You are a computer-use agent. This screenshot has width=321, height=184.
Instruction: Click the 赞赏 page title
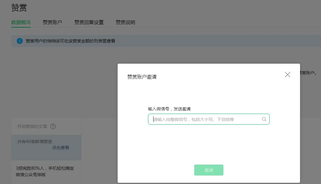[x=18, y=7]
